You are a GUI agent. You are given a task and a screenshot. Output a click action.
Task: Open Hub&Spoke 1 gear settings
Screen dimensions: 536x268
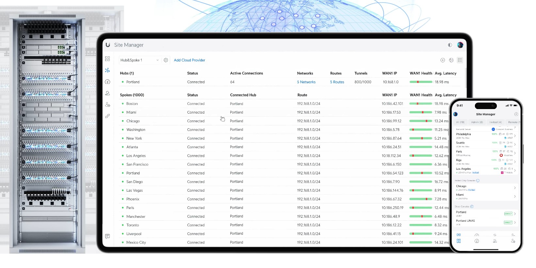166,60
